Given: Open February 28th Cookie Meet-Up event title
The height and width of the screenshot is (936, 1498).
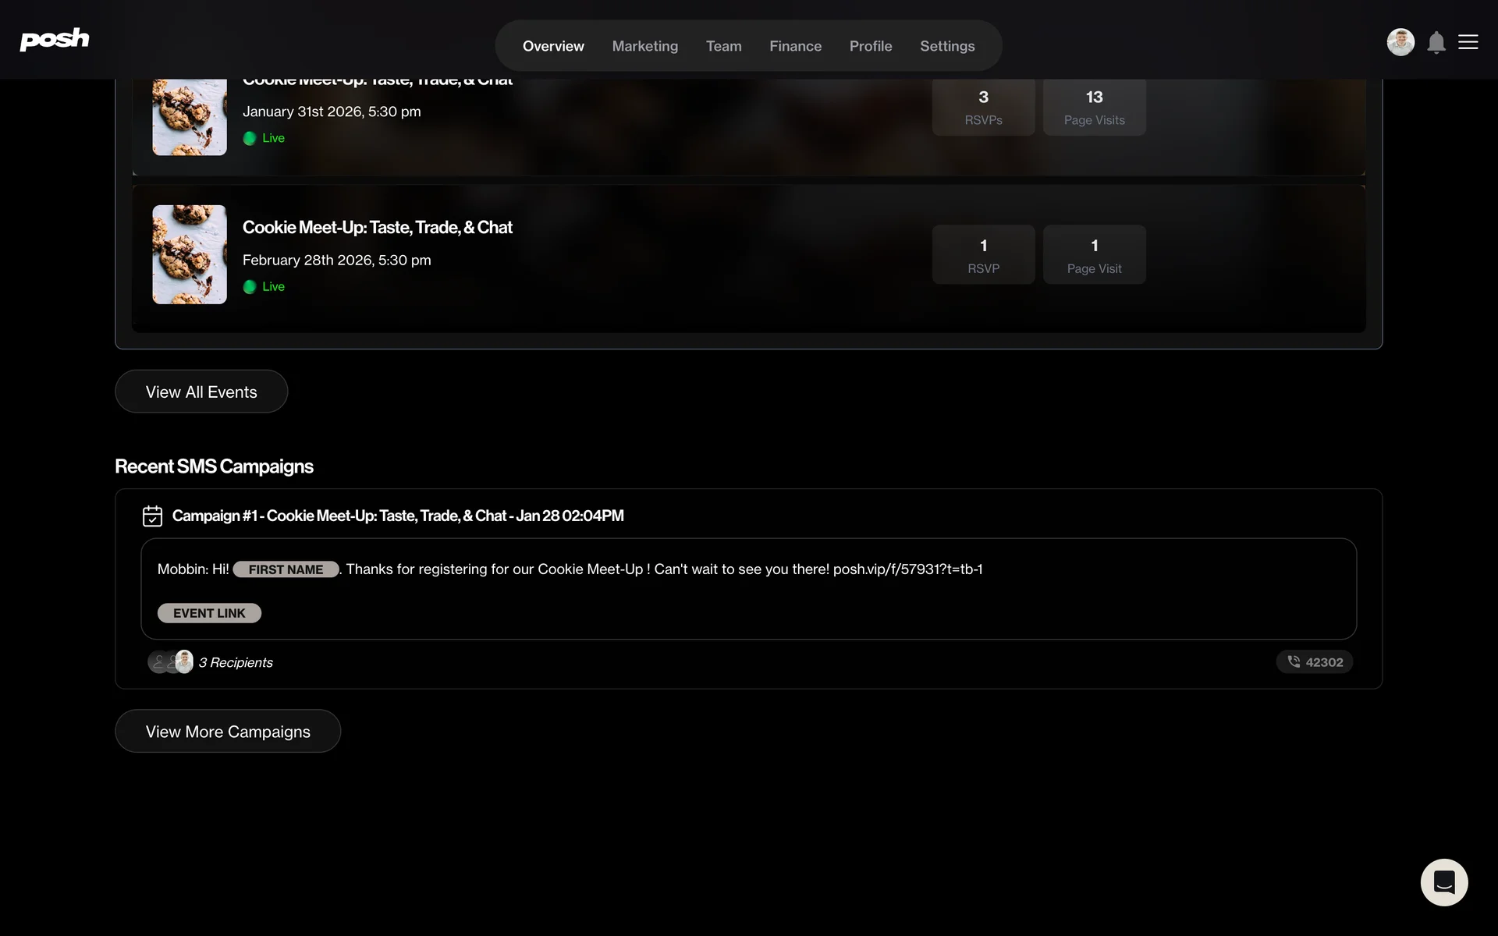Looking at the screenshot, I should pyautogui.click(x=377, y=227).
